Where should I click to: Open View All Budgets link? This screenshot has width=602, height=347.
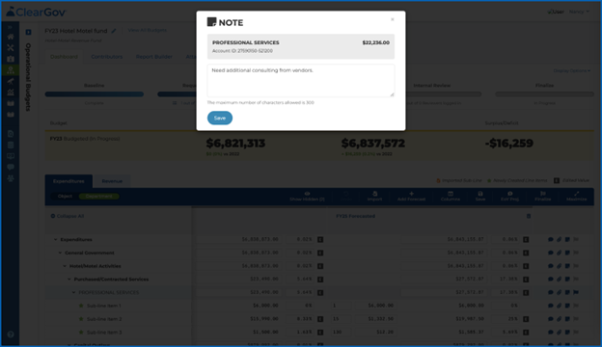point(147,30)
